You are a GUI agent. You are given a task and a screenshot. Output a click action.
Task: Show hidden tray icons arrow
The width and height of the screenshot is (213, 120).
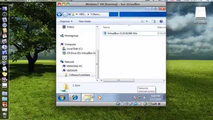[130, 98]
